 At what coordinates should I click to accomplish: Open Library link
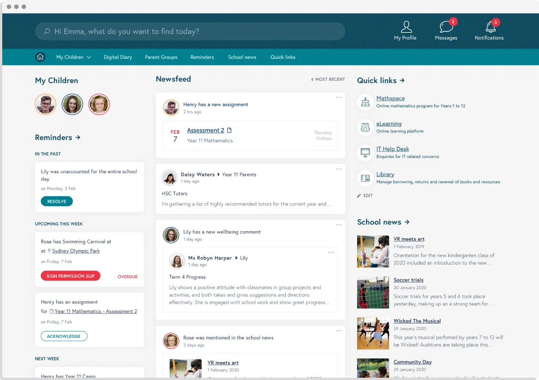click(x=385, y=174)
